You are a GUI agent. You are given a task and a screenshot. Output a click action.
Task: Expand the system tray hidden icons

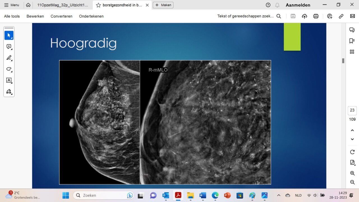[x=279, y=195]
